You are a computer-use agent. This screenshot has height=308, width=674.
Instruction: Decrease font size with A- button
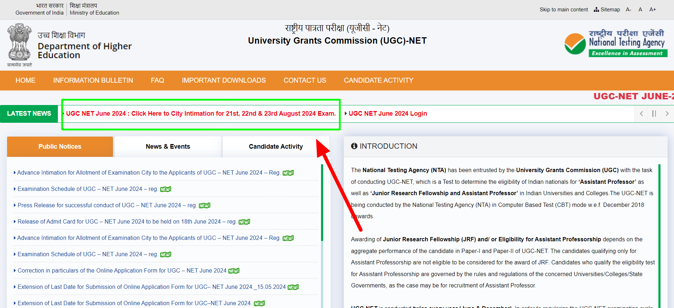click(629, 10)
